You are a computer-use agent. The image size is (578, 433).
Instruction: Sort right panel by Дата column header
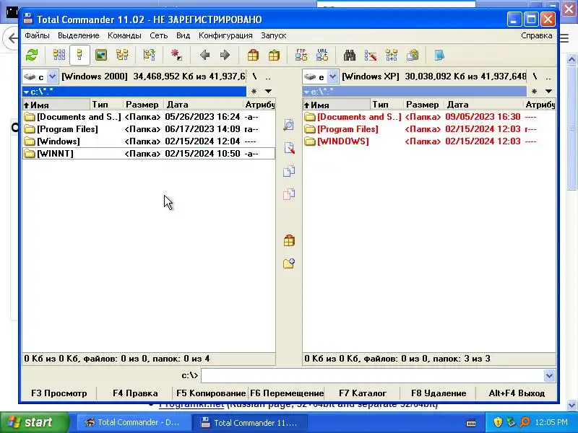tap(483, 105)
